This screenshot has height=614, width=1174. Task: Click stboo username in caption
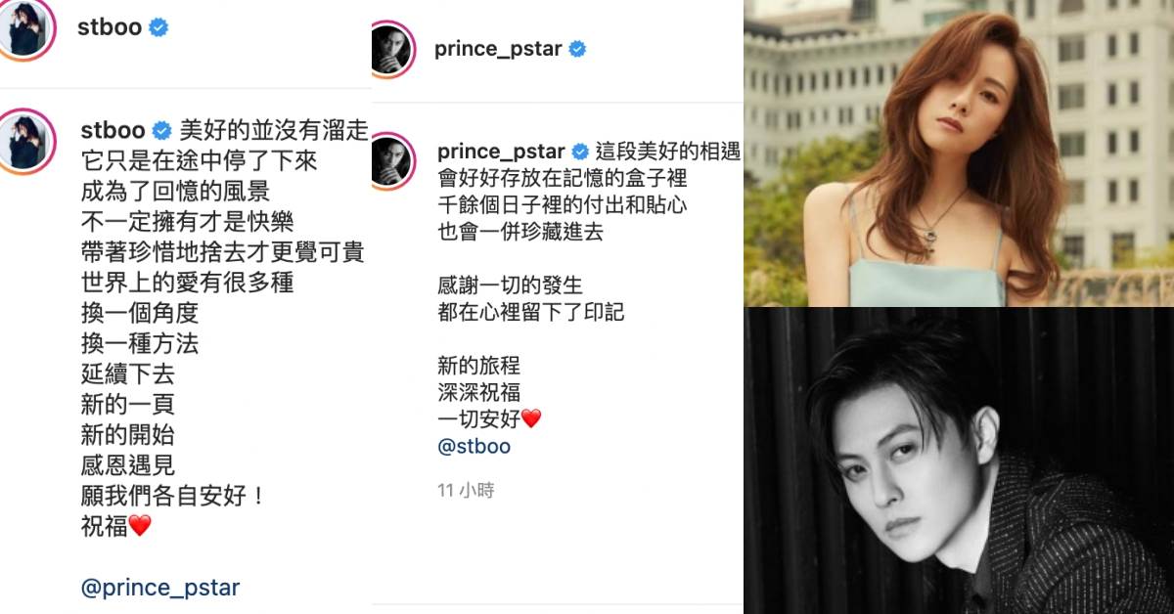coord(113,130)
